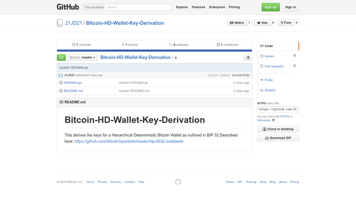Open Enterprise in top navigation

(x=217, y=7)
